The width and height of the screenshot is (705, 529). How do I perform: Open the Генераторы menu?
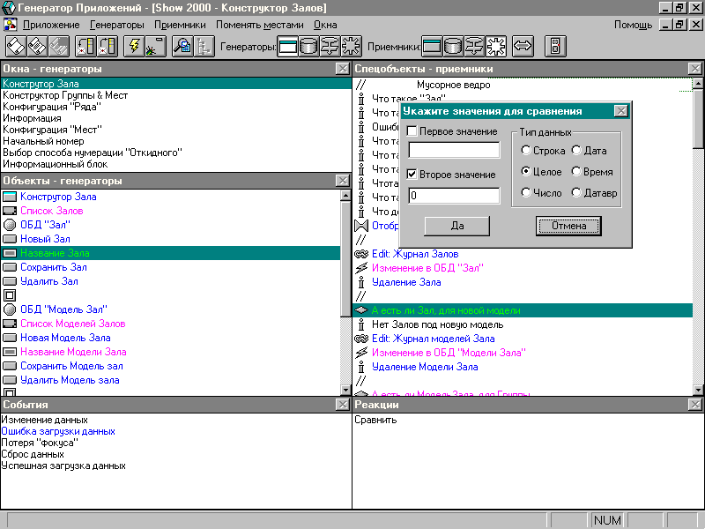pos(116,25)
